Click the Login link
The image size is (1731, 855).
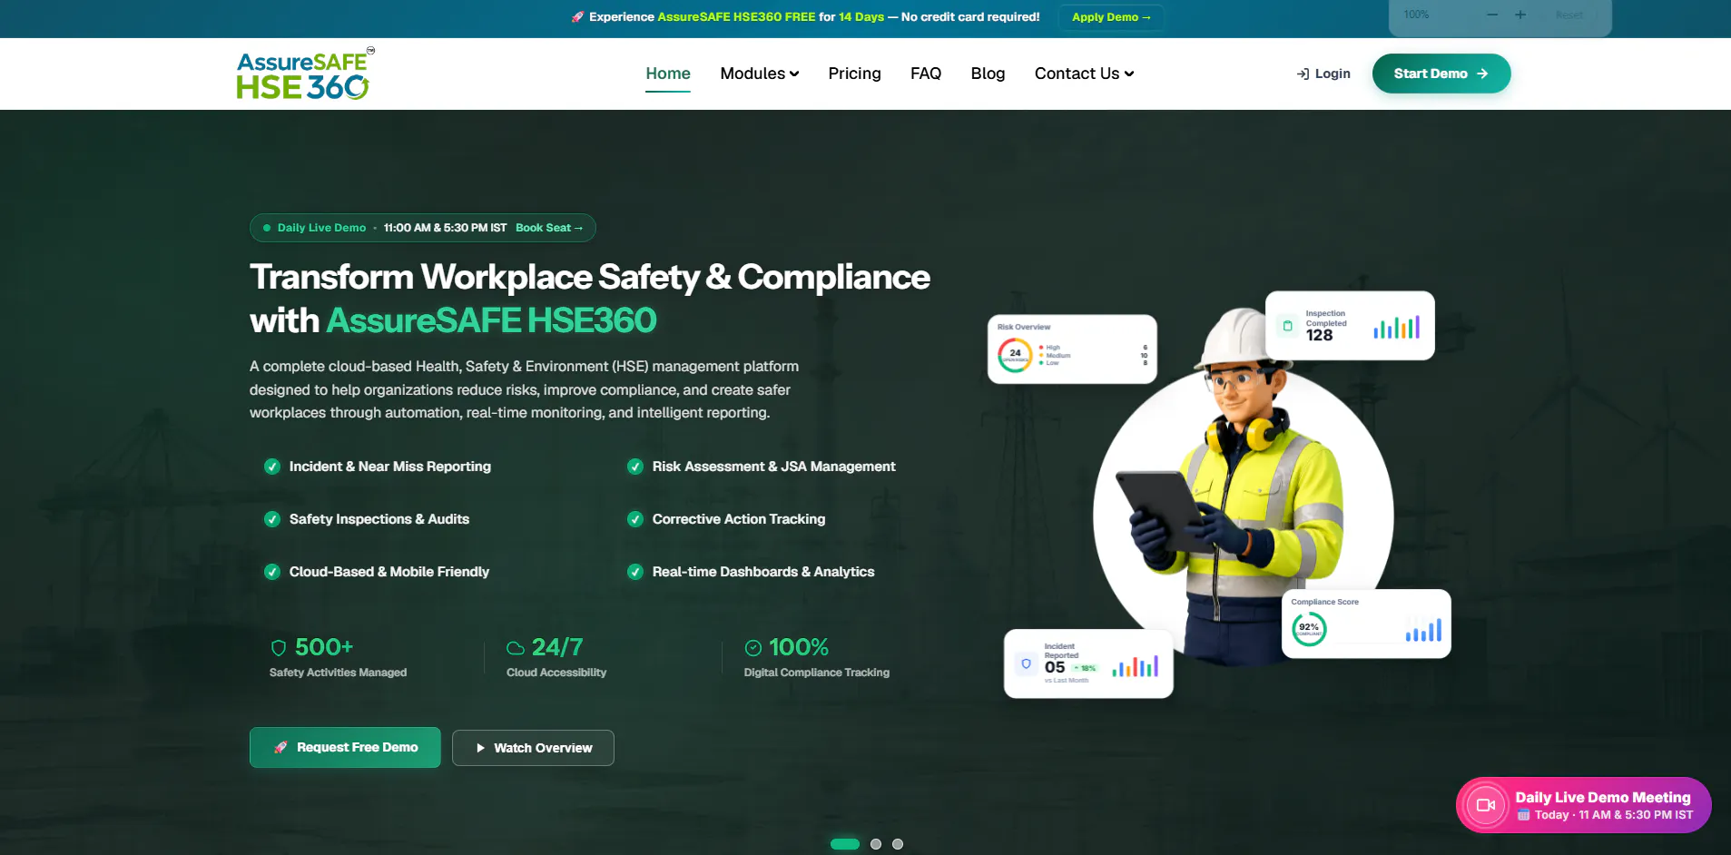tap(1323, 74)
